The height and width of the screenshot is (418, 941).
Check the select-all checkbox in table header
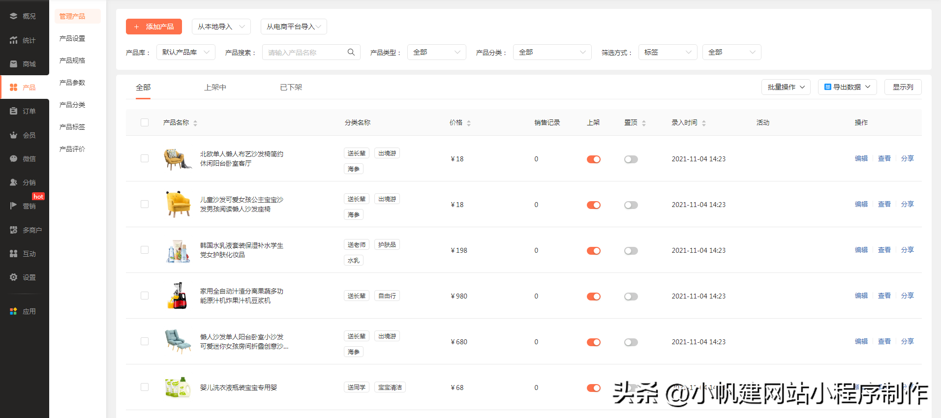point(145,122)
